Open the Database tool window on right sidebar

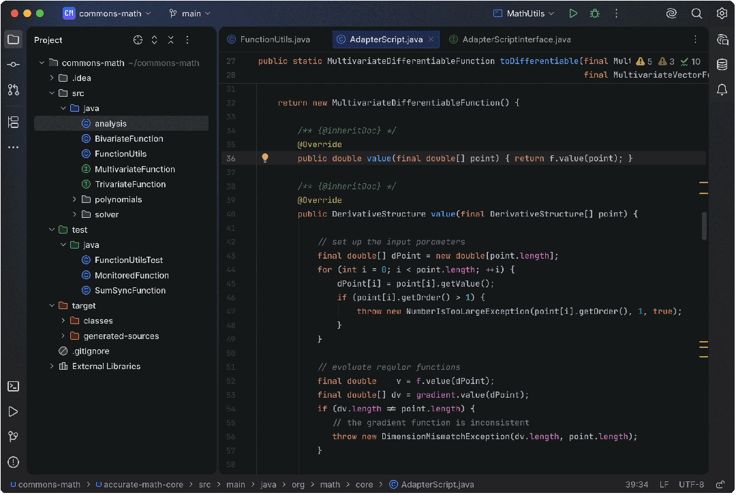point(722,65)
